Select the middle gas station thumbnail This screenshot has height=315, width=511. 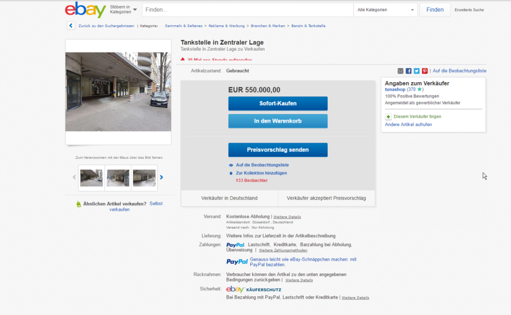click(x=118, y=177)
